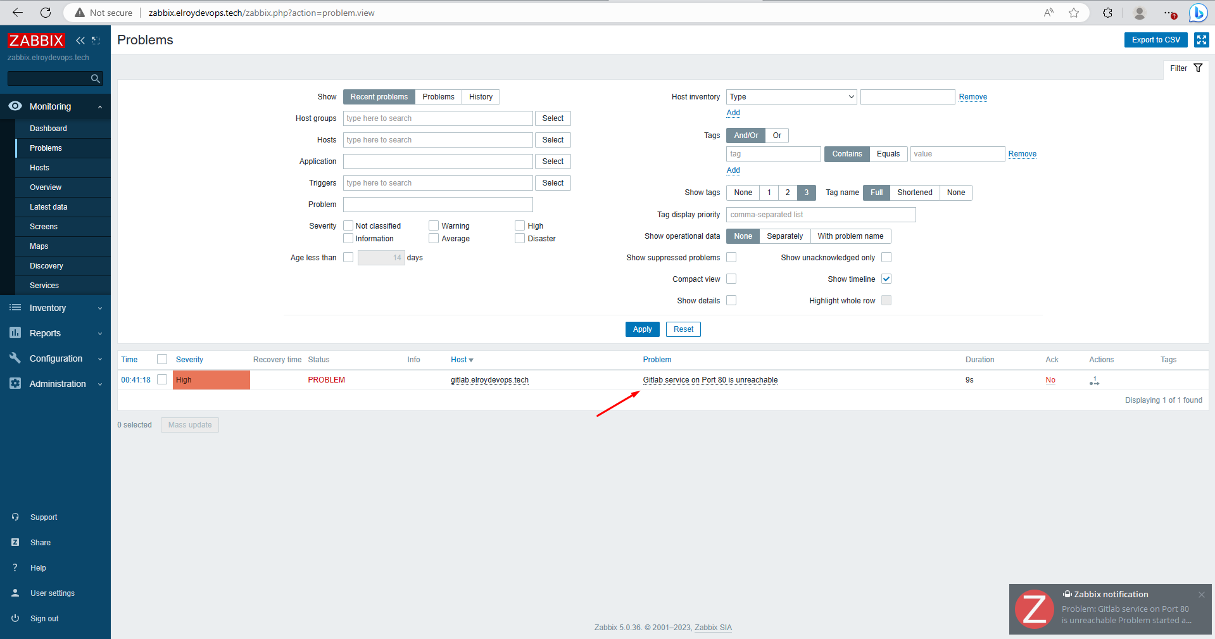Open Hosts in Monitoring menu
The width and height of the screenshot is (1215, 639).
63,168
